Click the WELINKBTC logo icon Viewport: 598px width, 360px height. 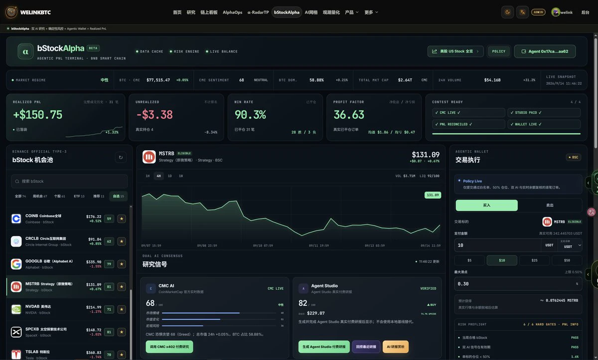pyautogui.click(x=11, y=12)
